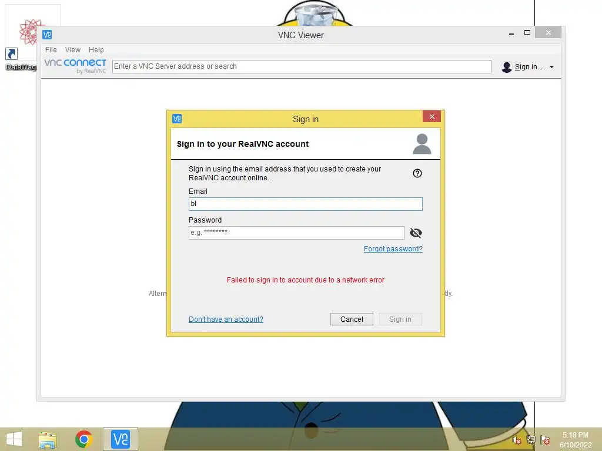Click the VNC Connect logo
Image resolution: width=602 pixels, height=451 pixels.
click(x=75, y=66)
